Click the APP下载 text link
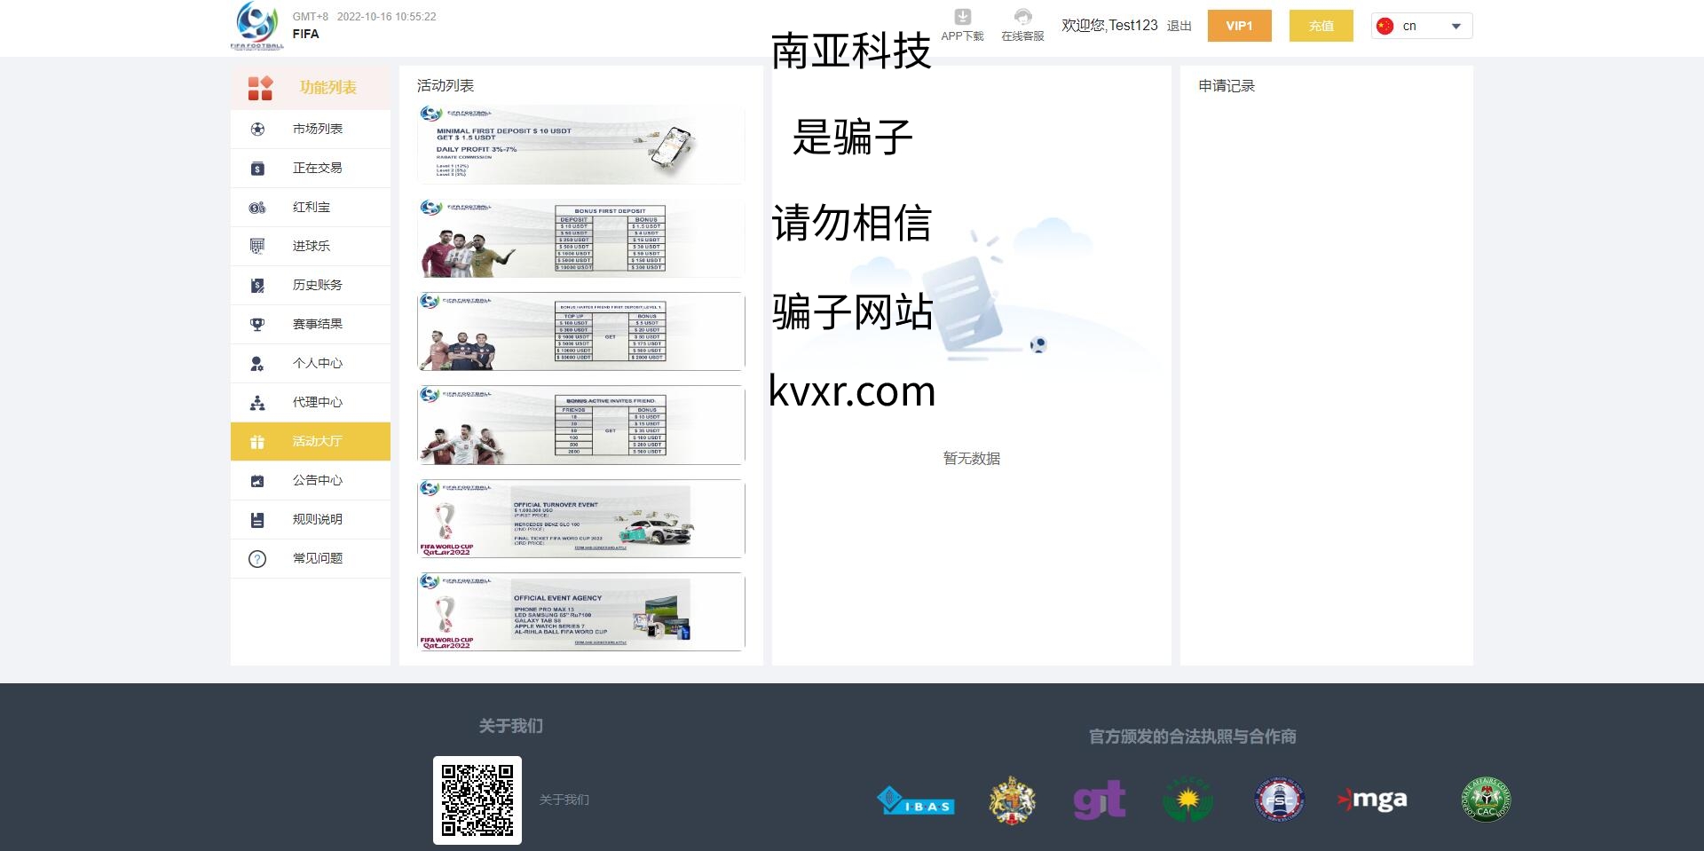1704x851 pixels. point(963,36)
